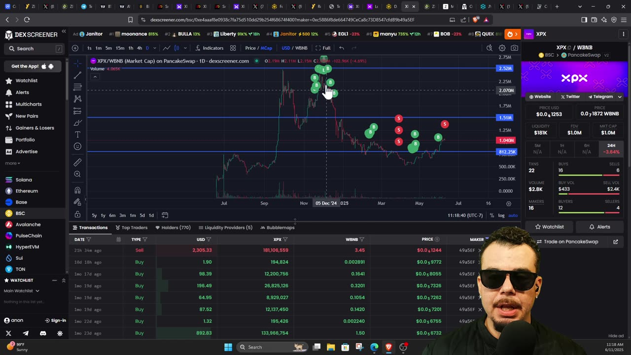Screen dimensions: 631x355
Task: Take a chart snapshot with camera icon
Action: click(x=514, y=48)
